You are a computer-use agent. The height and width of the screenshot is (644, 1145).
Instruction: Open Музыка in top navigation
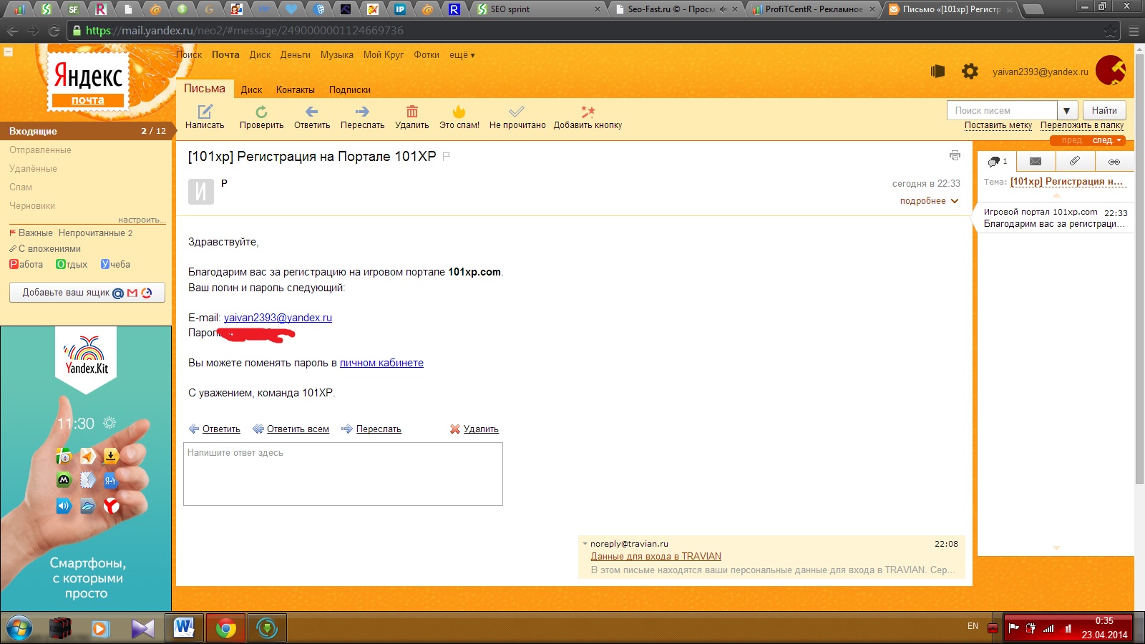pyautogui.click(x=337, y=55)
